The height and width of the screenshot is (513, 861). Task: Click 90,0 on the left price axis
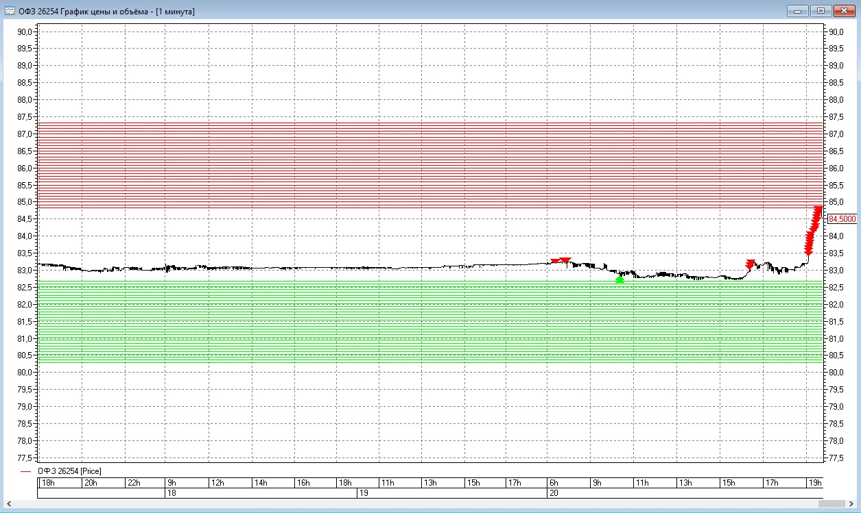pyautogui.click(x=25, y=32)
